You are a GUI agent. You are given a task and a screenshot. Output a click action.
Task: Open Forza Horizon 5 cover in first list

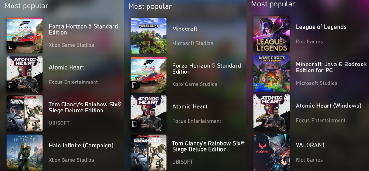click(25, 35)
